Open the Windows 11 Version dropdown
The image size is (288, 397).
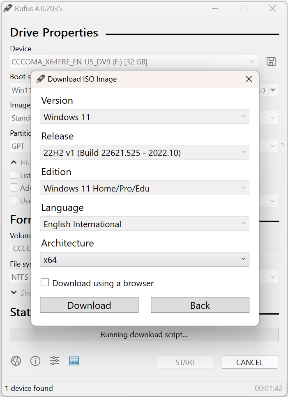[145, 117]
